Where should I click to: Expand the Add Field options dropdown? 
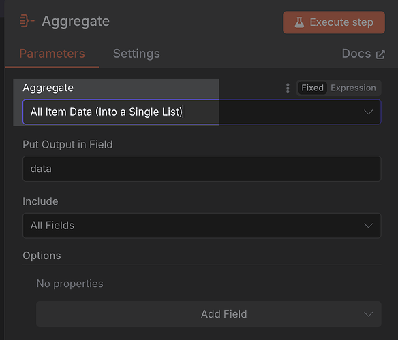coord(209,314)
